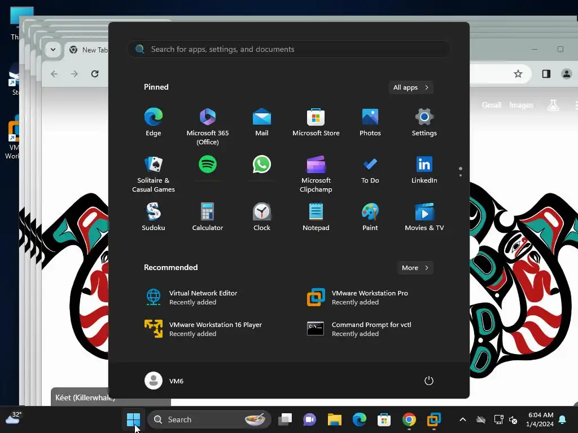Launch Solitaire & Casual Games
Image resolution: width=578 pixels, height=433 pixels.
coord(154,174)
